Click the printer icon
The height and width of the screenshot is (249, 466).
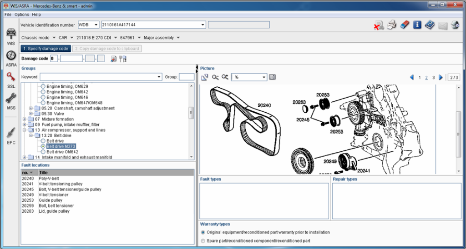tap(392, 25)
